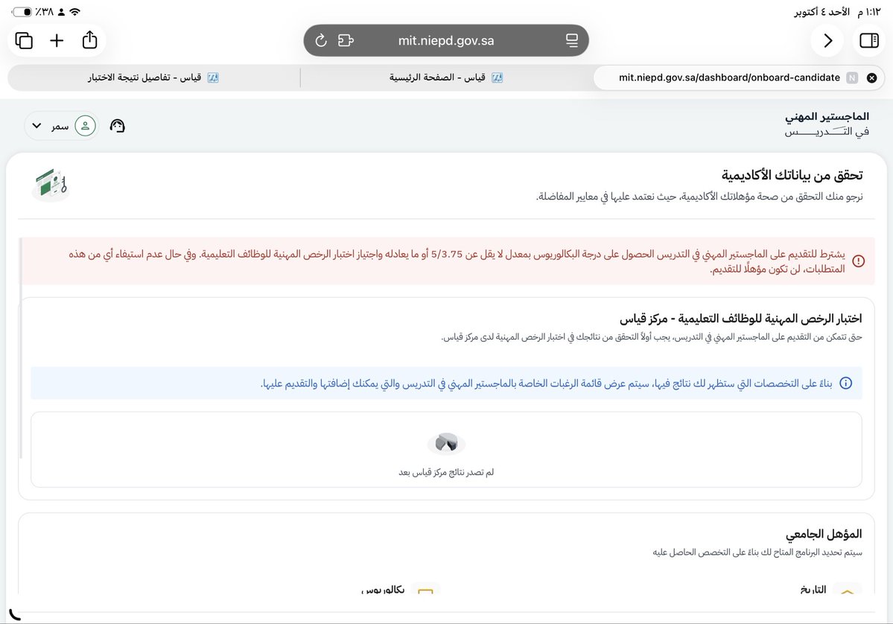The height and width of the screenshot is (624, 893).
Task: Click the date الأحد ٤ أكتوبر in status bar
Action: point(822,12)
